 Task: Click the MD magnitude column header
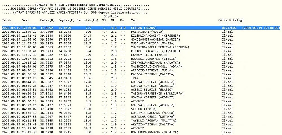pyautogui.click(x=104, y=20)
